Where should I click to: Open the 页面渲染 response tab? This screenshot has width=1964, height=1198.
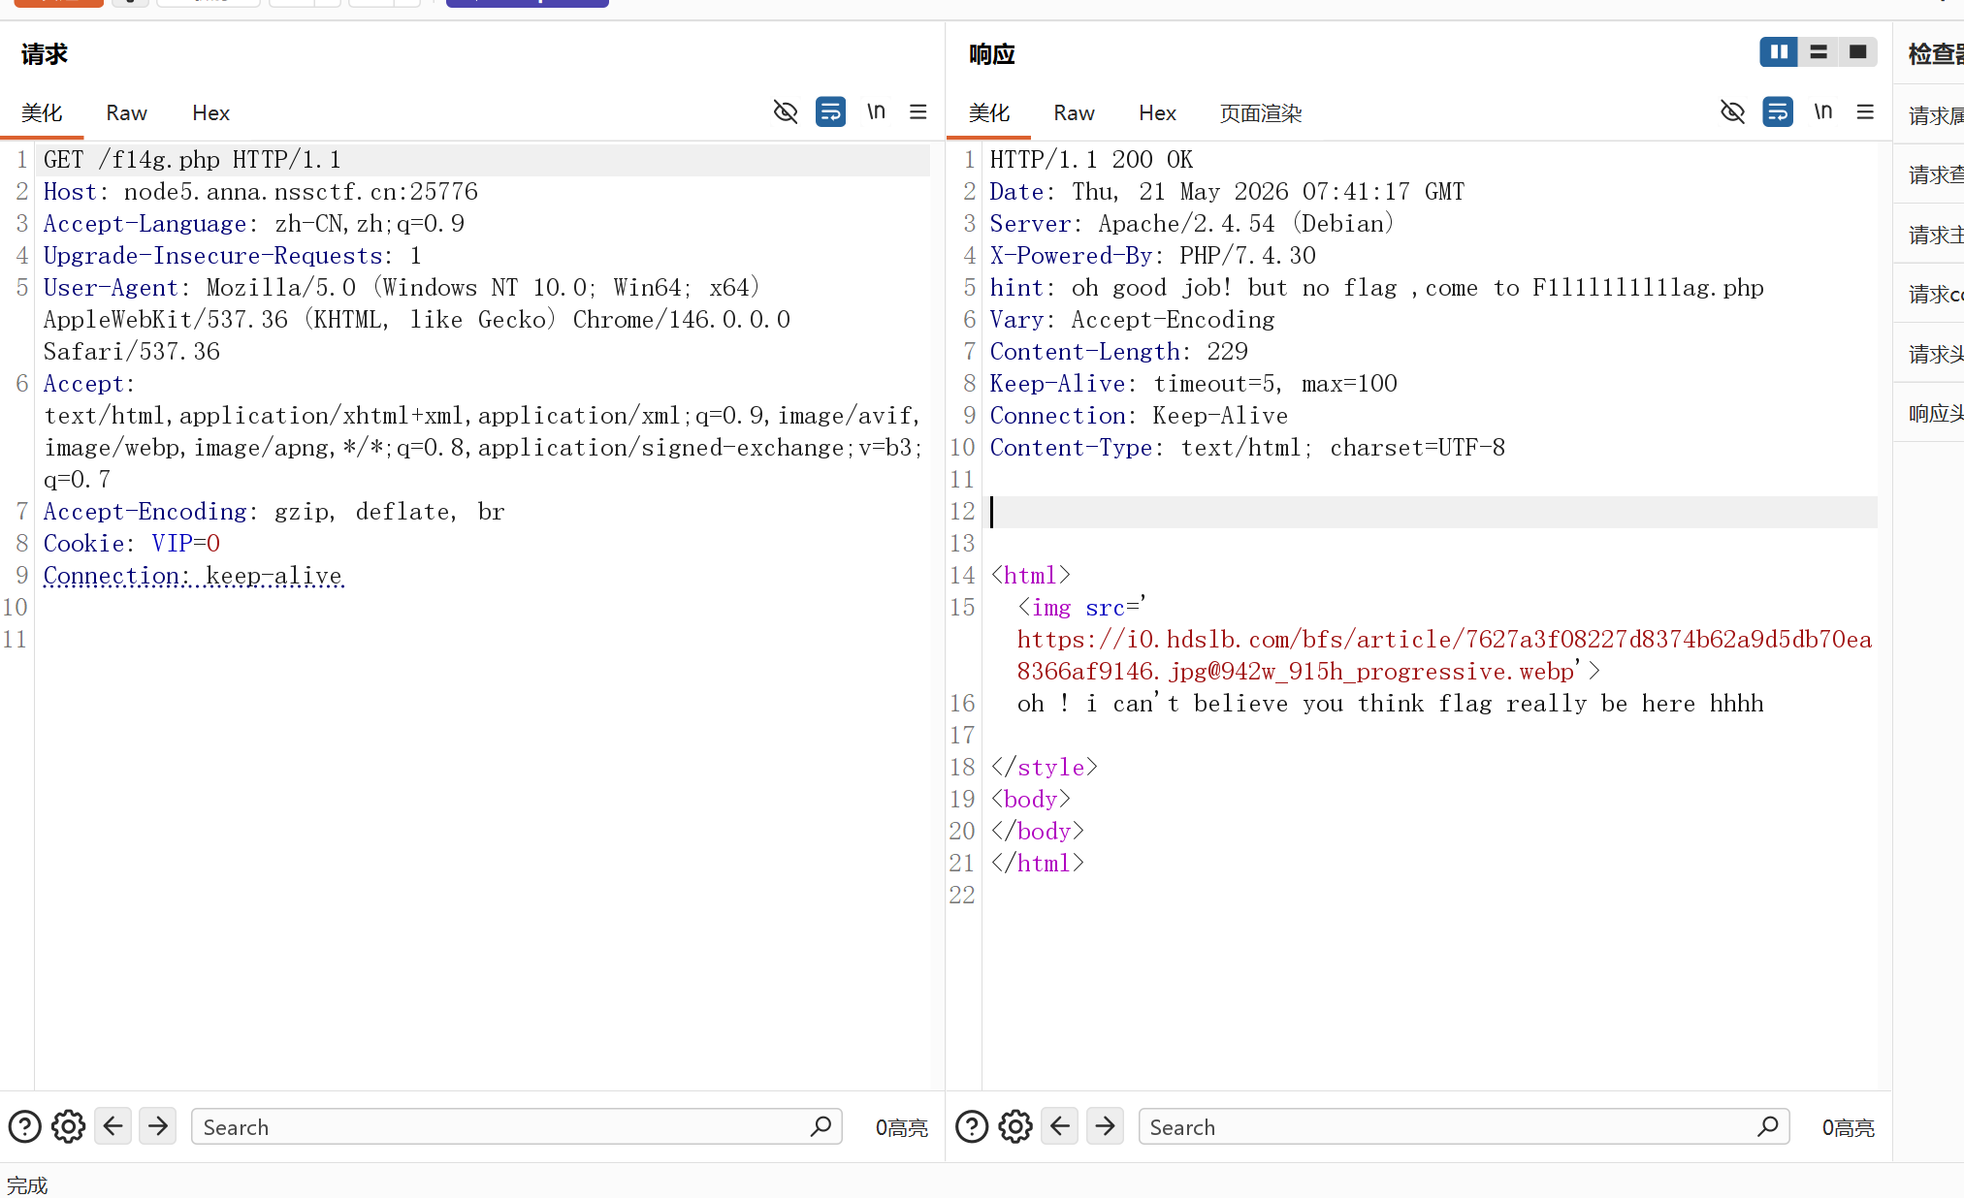point(1261,113)
